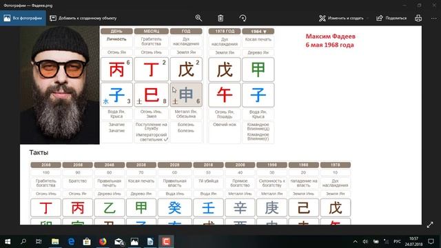Rotate the photo with the rotate icon

[x=243, y=18]
